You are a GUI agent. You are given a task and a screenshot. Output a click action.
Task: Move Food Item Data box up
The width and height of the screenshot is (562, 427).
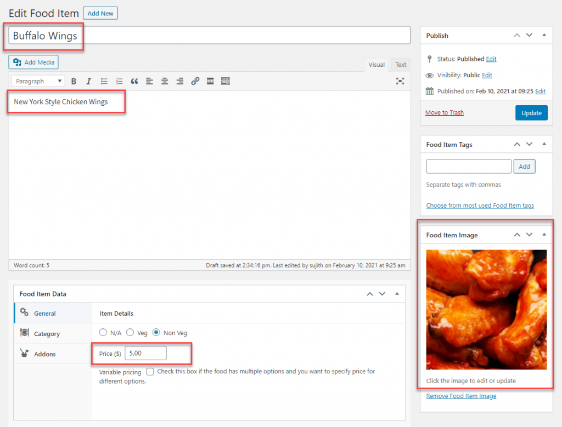pos(370,294)
